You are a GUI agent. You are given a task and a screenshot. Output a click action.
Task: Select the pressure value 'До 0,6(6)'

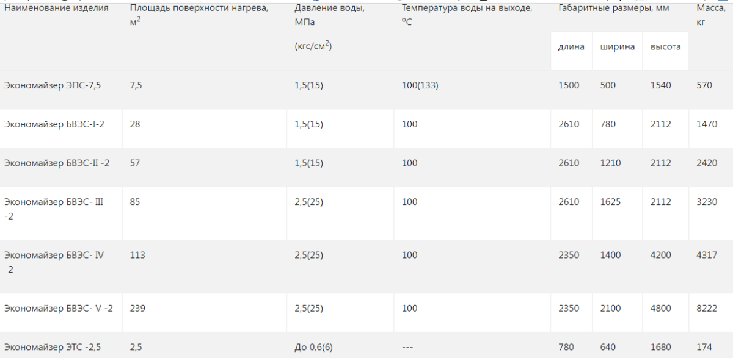click(x=314, y=347)
